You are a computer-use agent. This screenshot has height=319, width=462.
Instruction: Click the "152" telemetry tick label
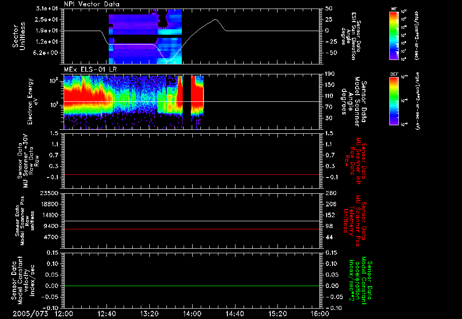[x=331, y=215]
